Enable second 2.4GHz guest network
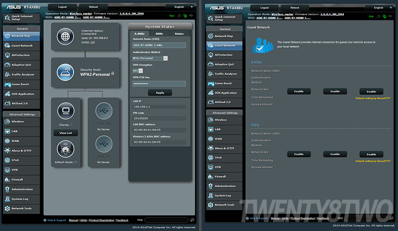 pos(335,91)
